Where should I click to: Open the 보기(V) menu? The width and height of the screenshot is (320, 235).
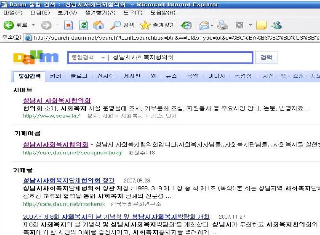point(67,13)
